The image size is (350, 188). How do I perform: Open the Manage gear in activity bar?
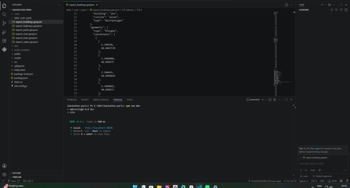click(4, 175)
